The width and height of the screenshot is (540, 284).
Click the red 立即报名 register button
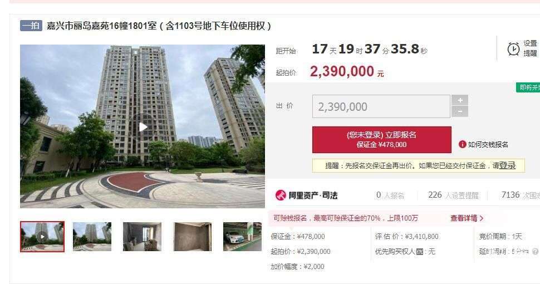coord(381,140)
